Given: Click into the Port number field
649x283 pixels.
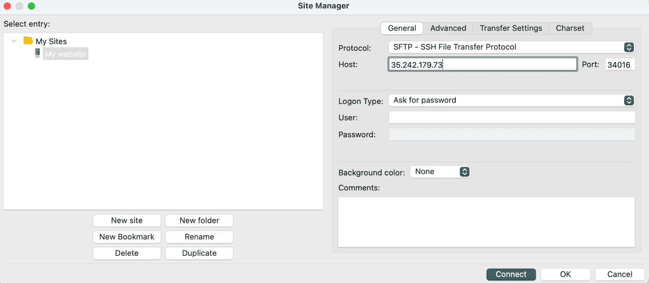Looking at the screenshot, I should (619, 64).
